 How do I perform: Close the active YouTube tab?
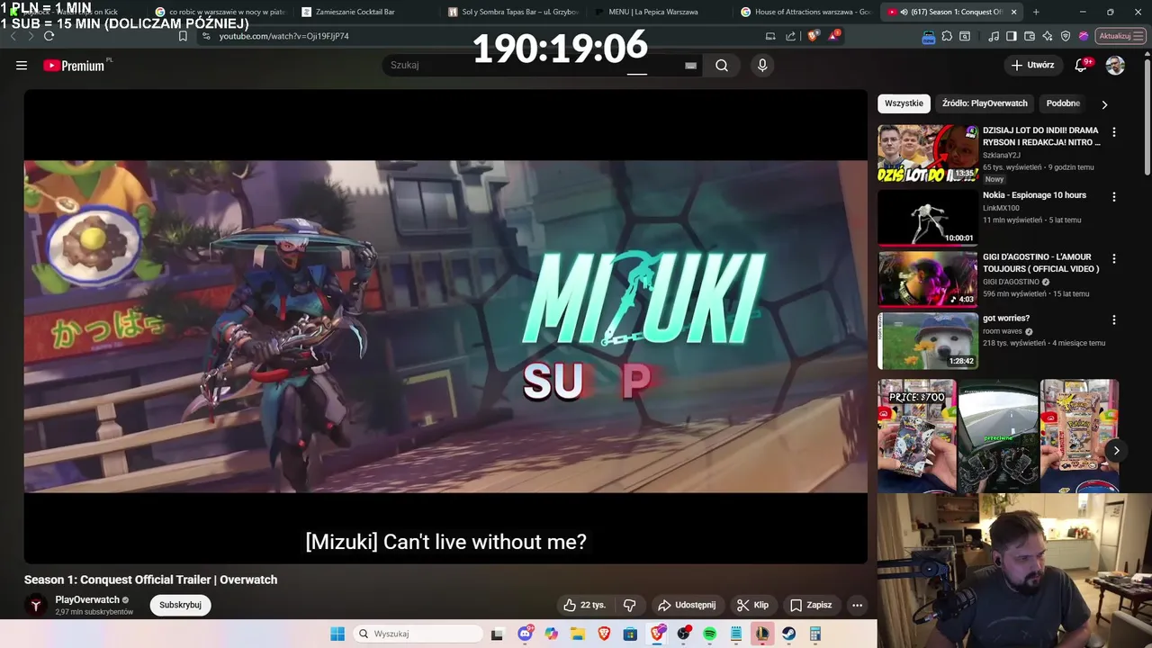pyautogui.click(x=1014, y=12)
